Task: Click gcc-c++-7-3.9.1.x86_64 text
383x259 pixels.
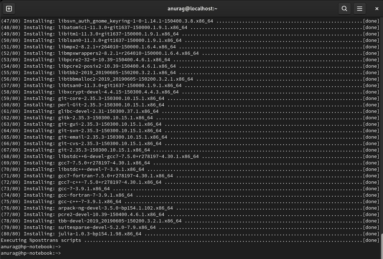Action: click(x=90, y=201)
